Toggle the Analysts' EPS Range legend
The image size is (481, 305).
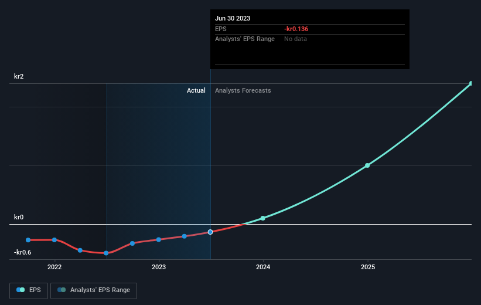(94, 290)
